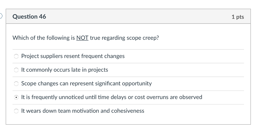The height and width of the screenshot is (130, 260).
Task: Click the selected radio for 'frequently unnoticed' answer
Action: tap(16, 98)
